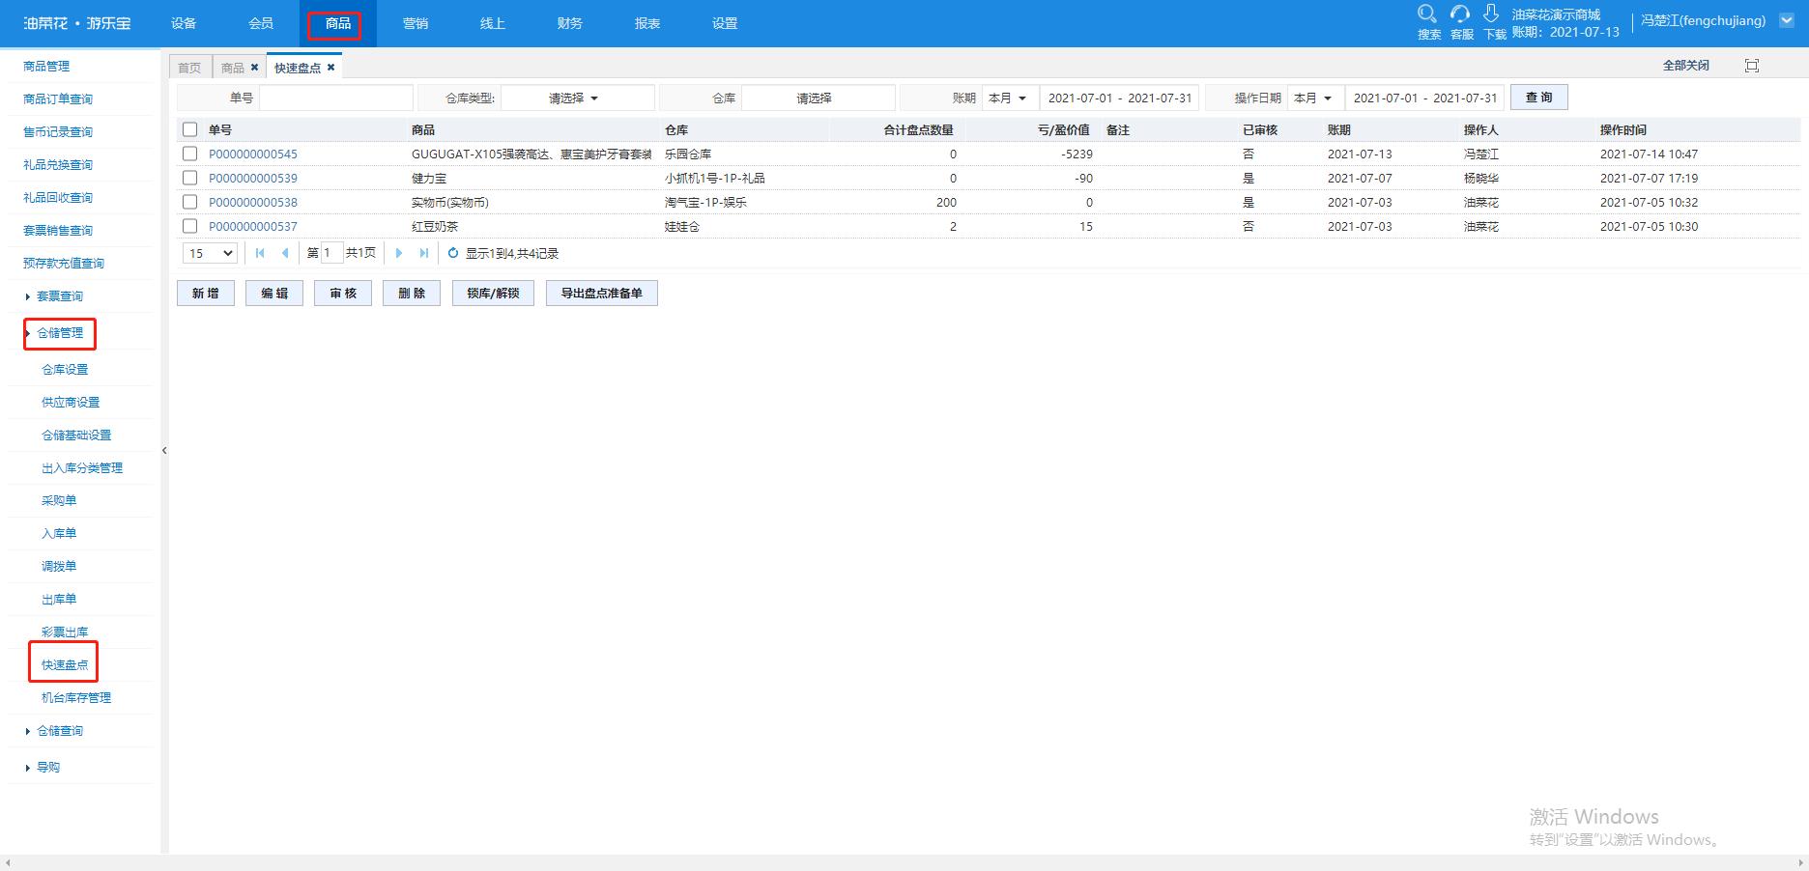Collapse the left sidebar handle
Image resolution: width=1809 pixels, height=871 pixels.
[164, 450]
